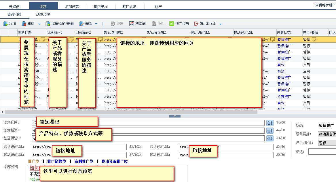Click the 激活 (activate) toolbar icon
The width and height of the screenshot is (336, 182).
coord(154,24)
